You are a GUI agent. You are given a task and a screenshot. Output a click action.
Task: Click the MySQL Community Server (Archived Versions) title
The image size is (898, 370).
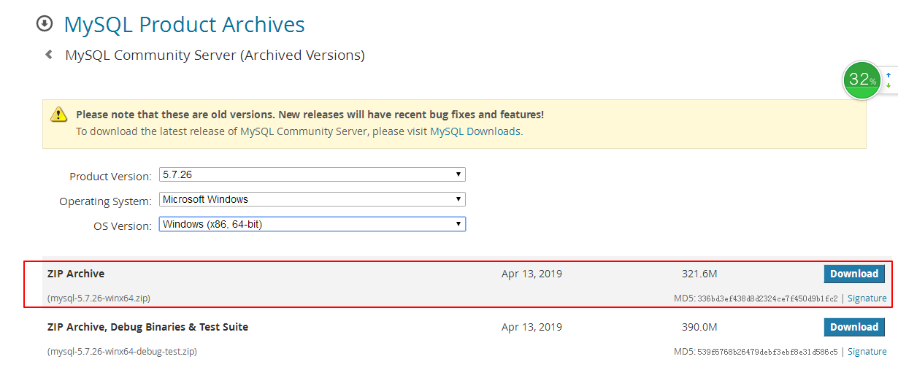click(x=215, y=55)
